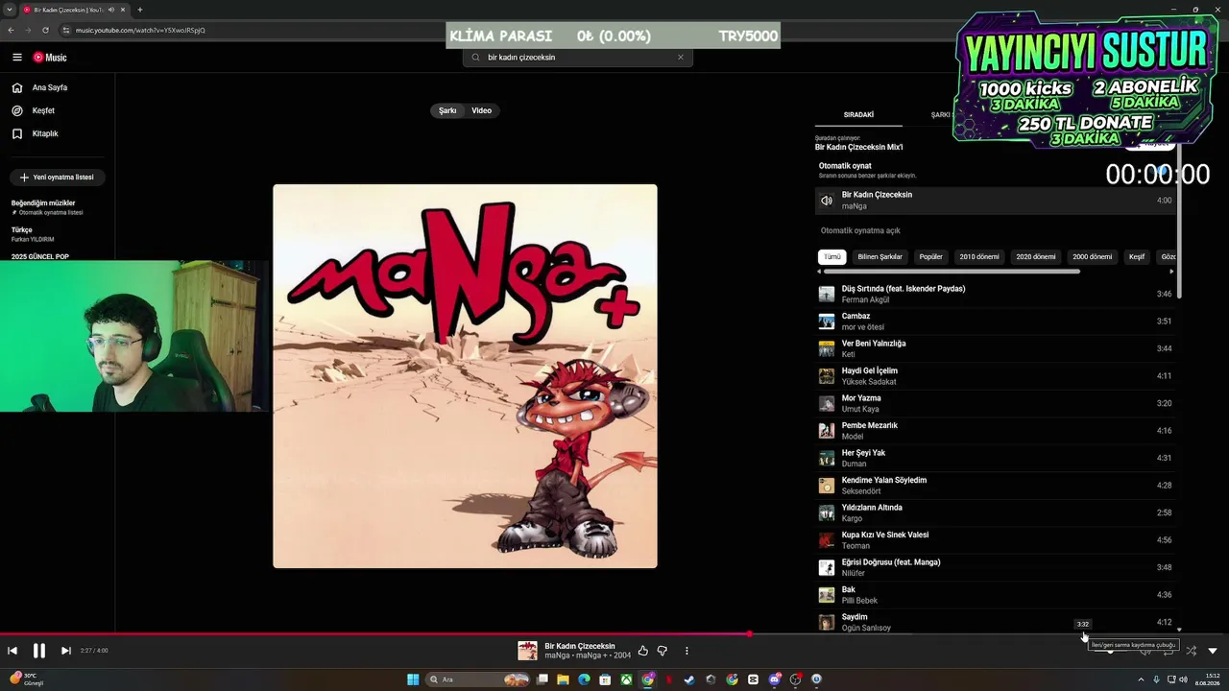Switch to Şarkı mode

click(x=447, y=110)
